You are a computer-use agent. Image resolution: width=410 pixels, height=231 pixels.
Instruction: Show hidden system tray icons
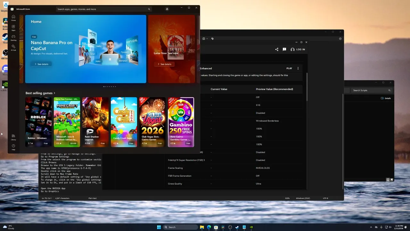371,227
